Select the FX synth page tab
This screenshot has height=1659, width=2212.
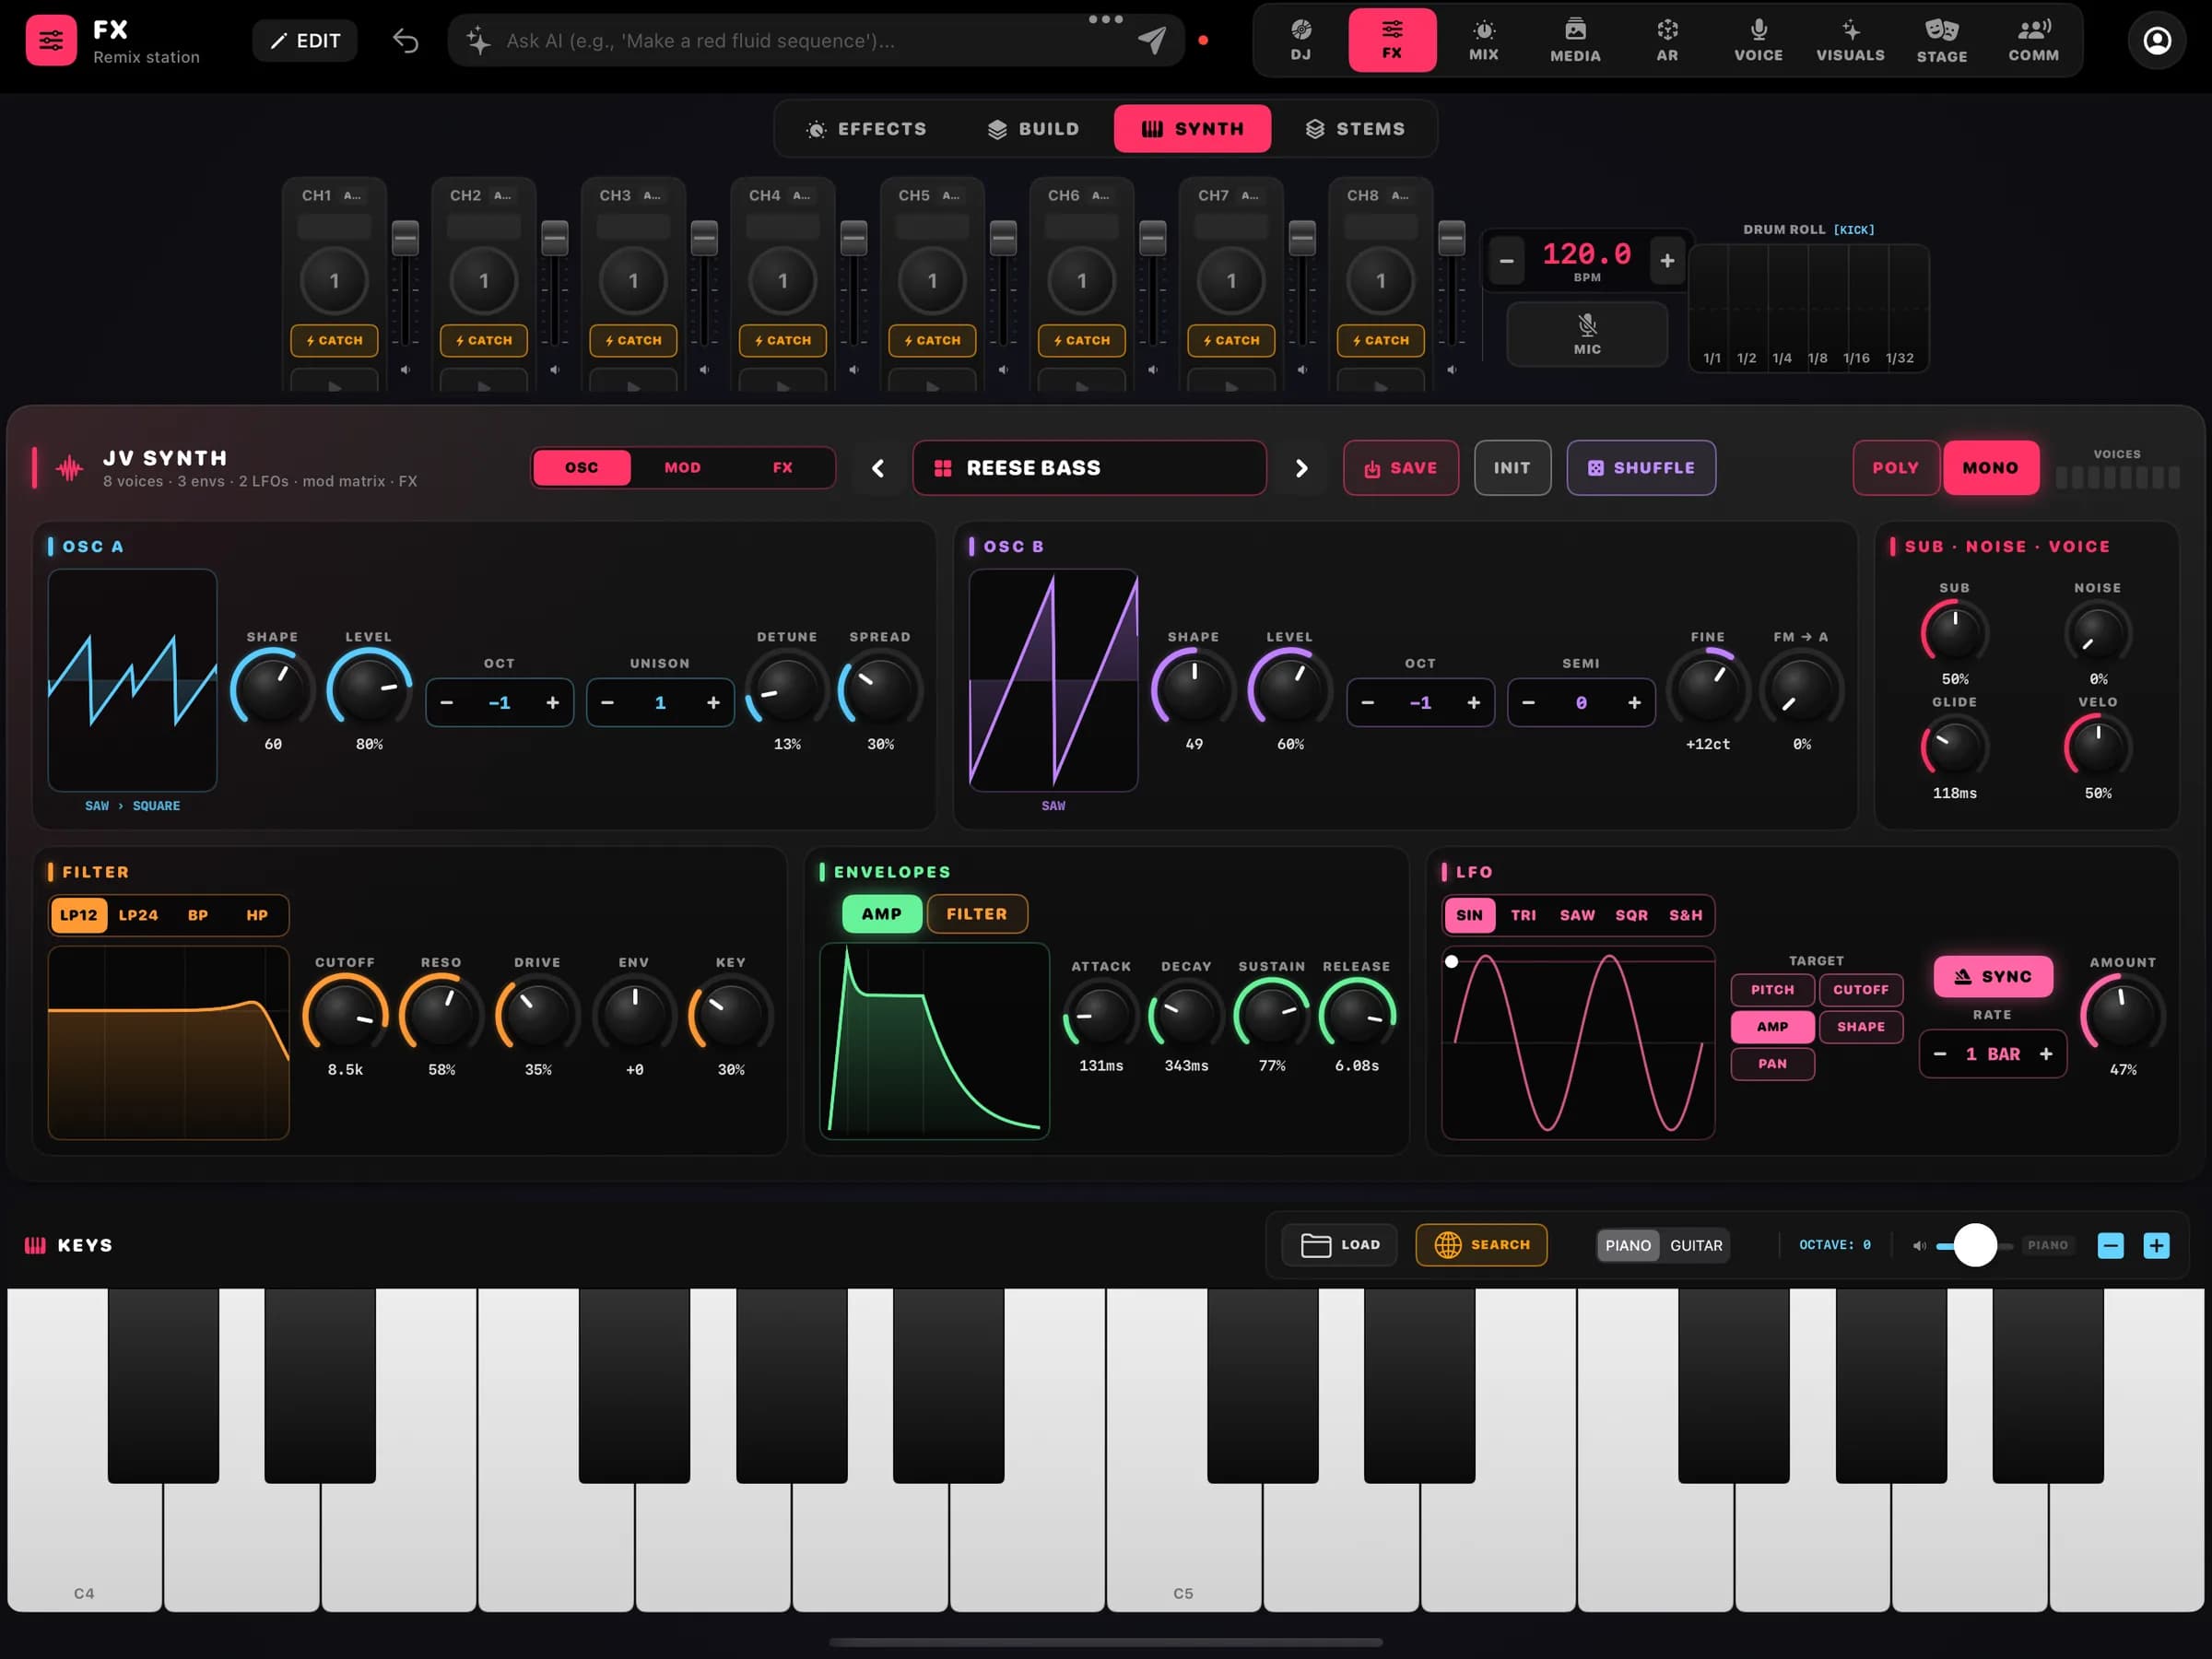(x=782, y=468)
